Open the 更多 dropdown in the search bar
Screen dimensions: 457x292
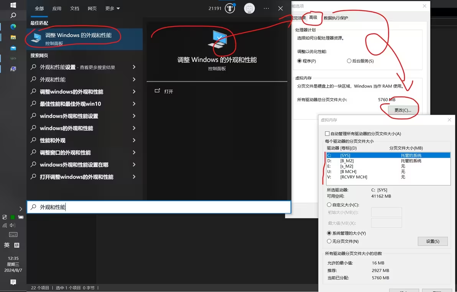pyautogui.click(x=112, y=8)
